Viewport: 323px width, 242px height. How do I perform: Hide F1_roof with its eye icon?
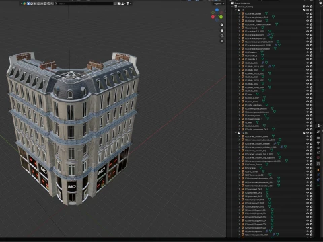pyautogui.click(x=308, y=94)
